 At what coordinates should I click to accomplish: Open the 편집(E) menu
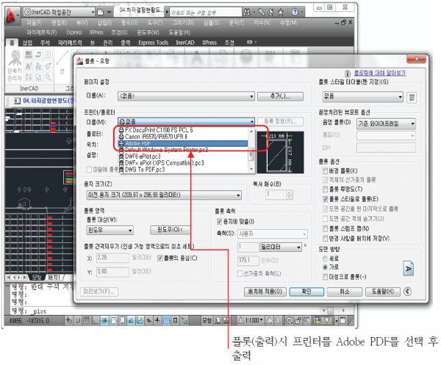point(59,23)
